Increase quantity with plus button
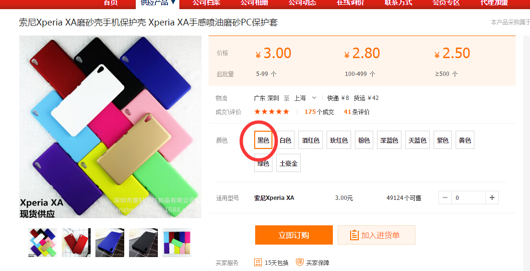The image size is (530, 271). pos(492,197)
